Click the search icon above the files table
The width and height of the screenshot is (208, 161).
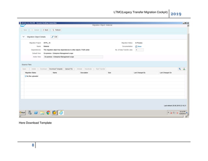coord(180,69)
